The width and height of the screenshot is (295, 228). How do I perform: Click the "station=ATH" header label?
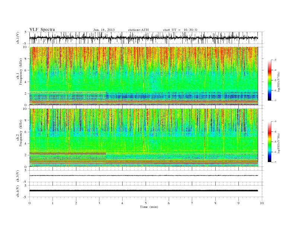click(x=138, y=30)
